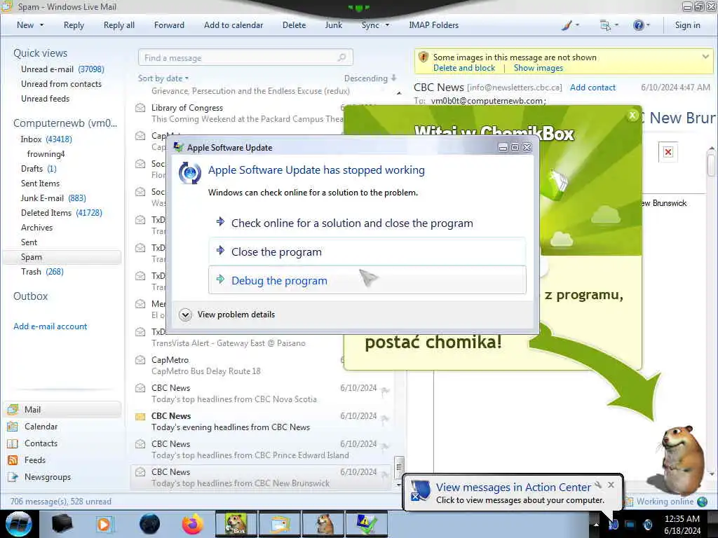Open the Inbox folder
The width and height of the screenshot is (718, 538).
pyautogui.click(x=46, y=139)
